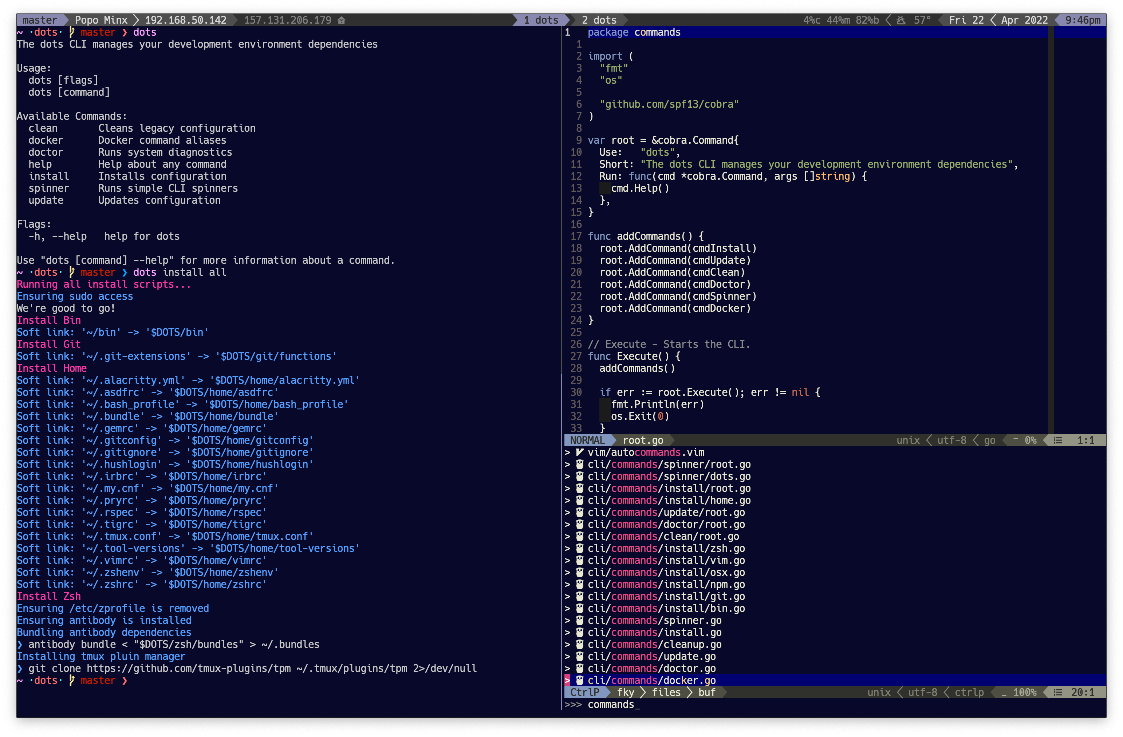Viewport: 1123px width, 737px height.
Task: Select the 'fky' mode in CtrlP statusline
Action: click(626, 692)
